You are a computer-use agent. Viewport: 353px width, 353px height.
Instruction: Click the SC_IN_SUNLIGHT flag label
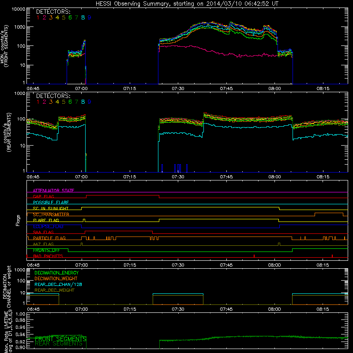point(51,208)
